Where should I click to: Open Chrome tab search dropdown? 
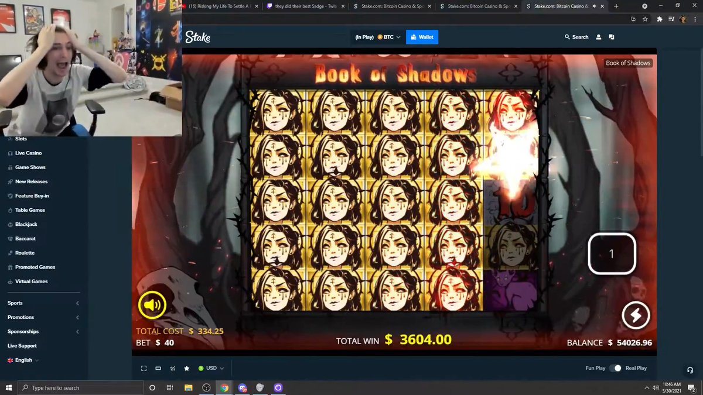[x=645, y=6]
